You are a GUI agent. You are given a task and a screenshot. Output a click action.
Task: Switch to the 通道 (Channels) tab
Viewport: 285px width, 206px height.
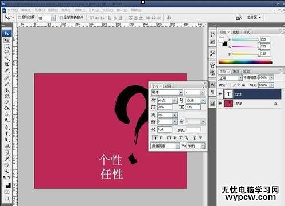pos(236,72)
